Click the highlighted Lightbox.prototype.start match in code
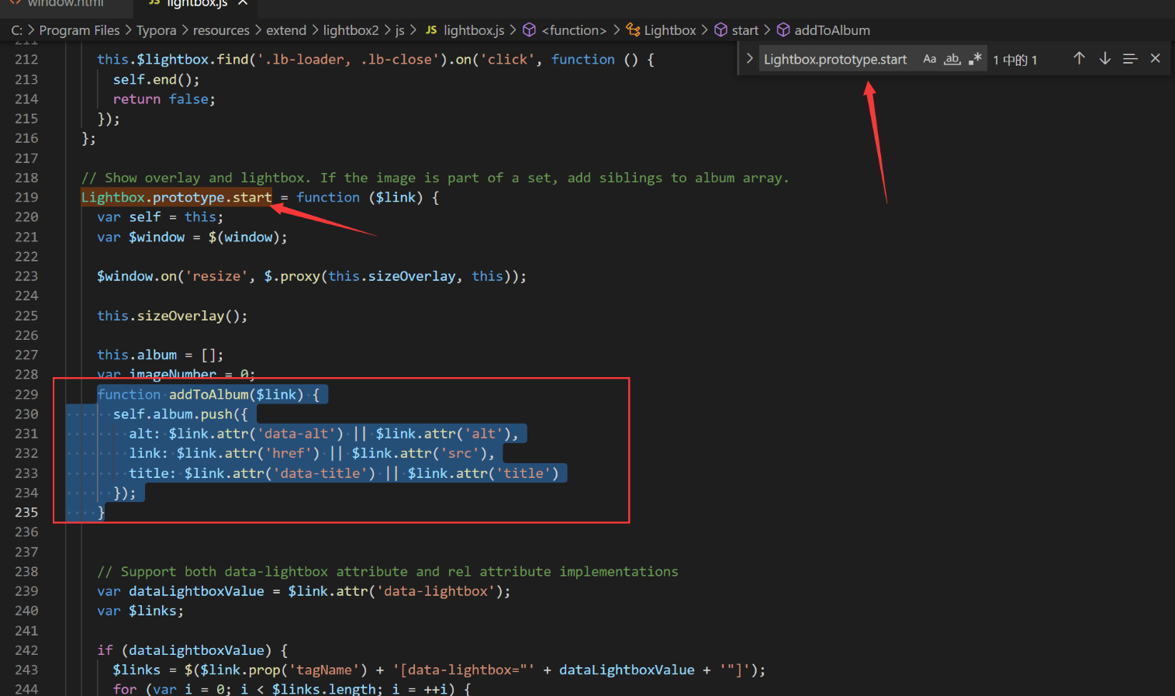Viewport: 1175px width, 696px height. tap(177, 197)
